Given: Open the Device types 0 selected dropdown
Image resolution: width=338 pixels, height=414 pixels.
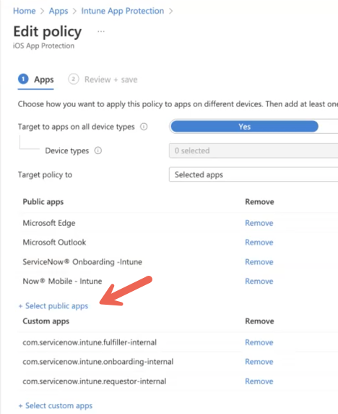Looking at the screenshot, I should coord(253,151).
